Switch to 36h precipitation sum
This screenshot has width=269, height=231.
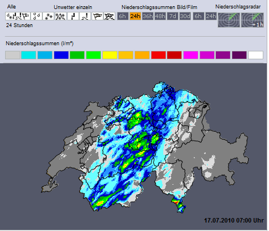[147, 16]
